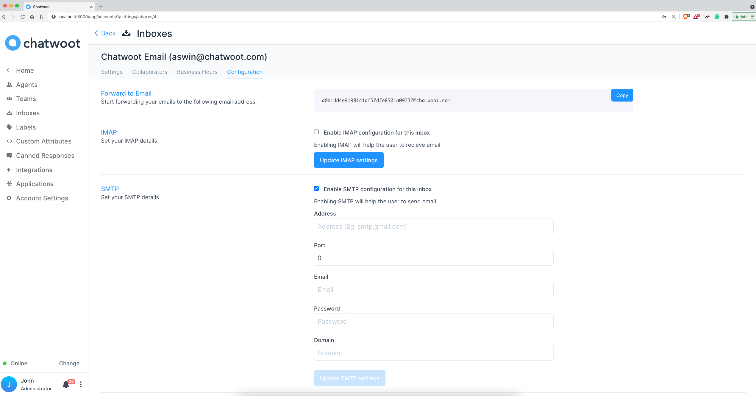Go back using the browser back arrow
This screenshot has height=396, width=756.
click(x=4, y=17)
